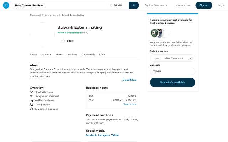Switch to the Services tab

46,54
